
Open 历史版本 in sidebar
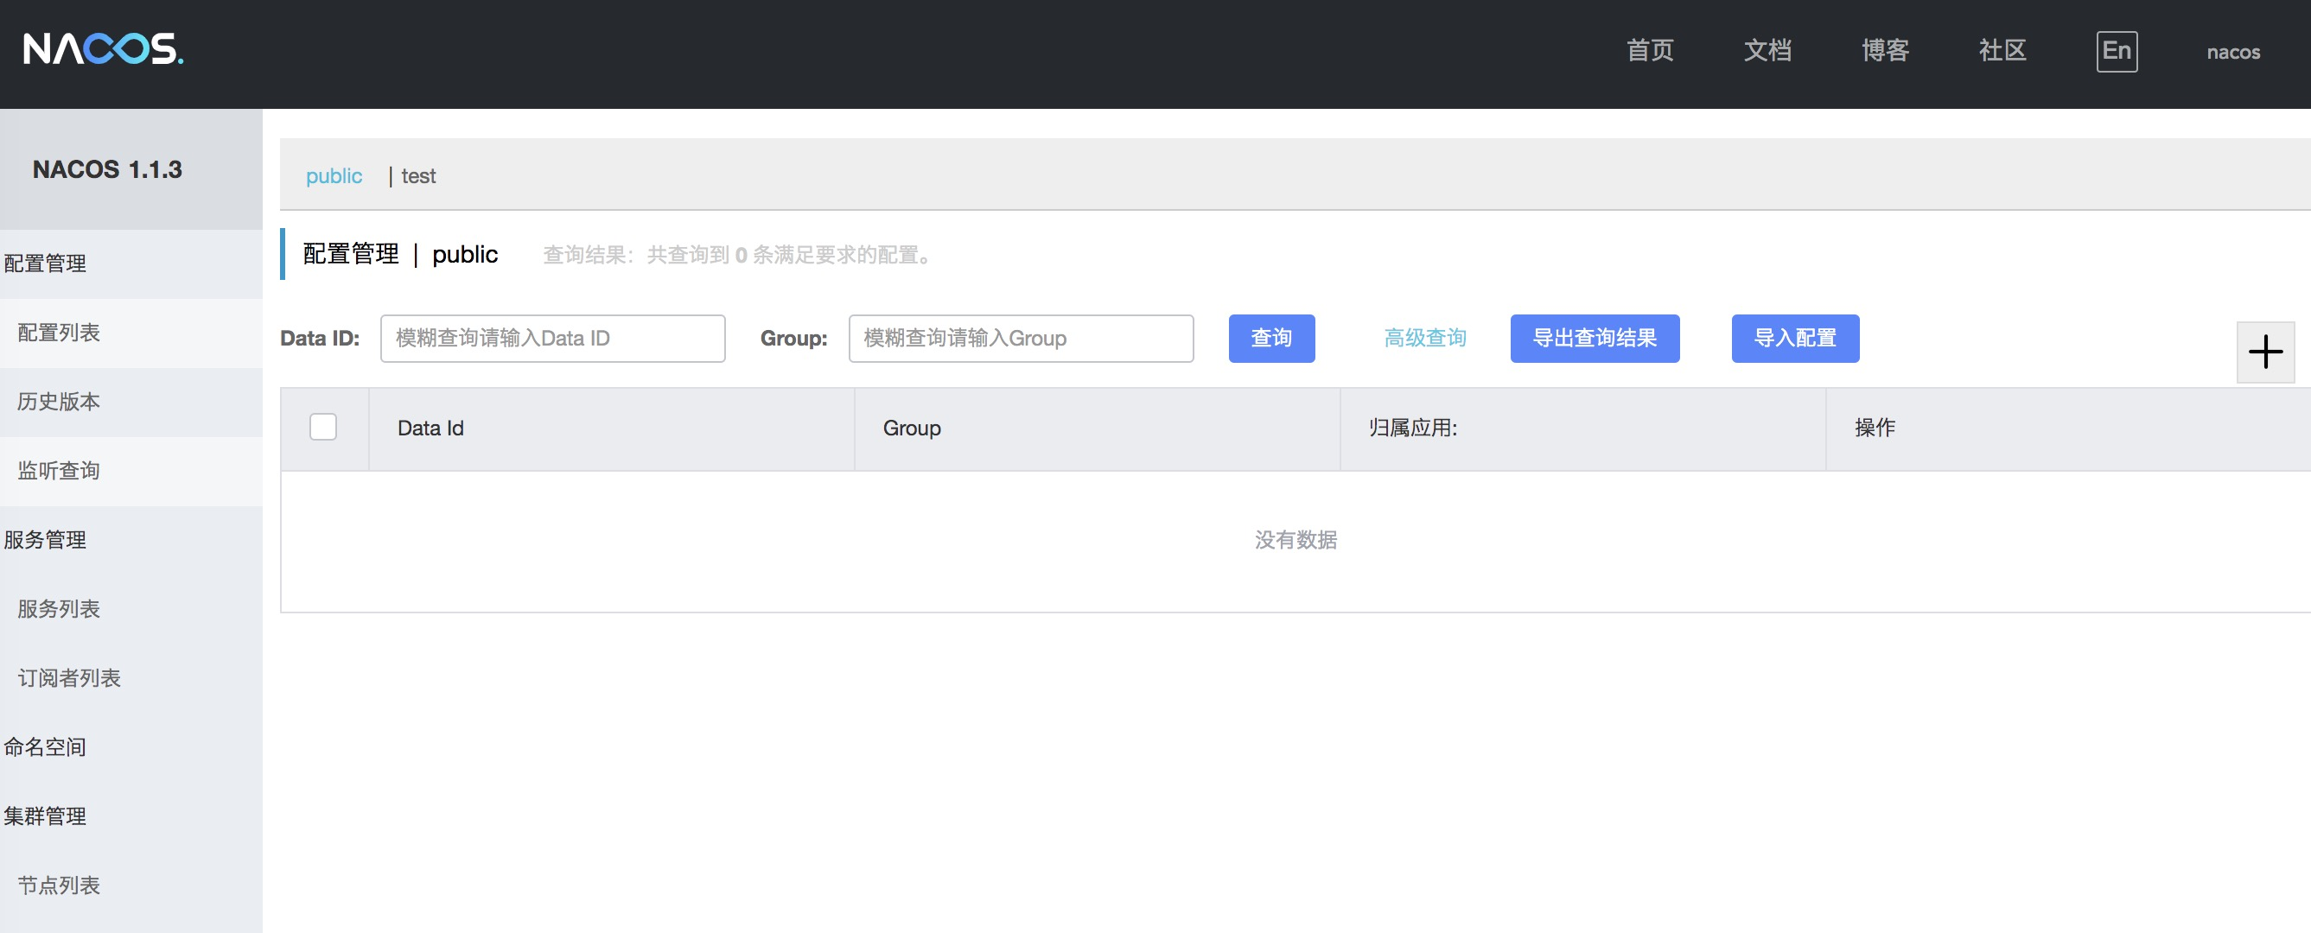(x=58, y=402)
